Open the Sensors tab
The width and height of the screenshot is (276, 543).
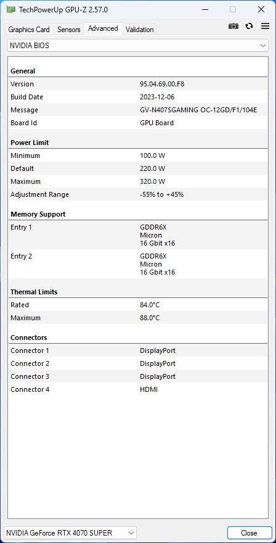(68, 30)
